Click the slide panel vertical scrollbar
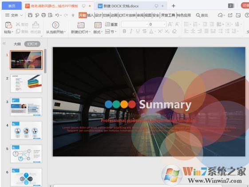 click(x=45, y=61)
